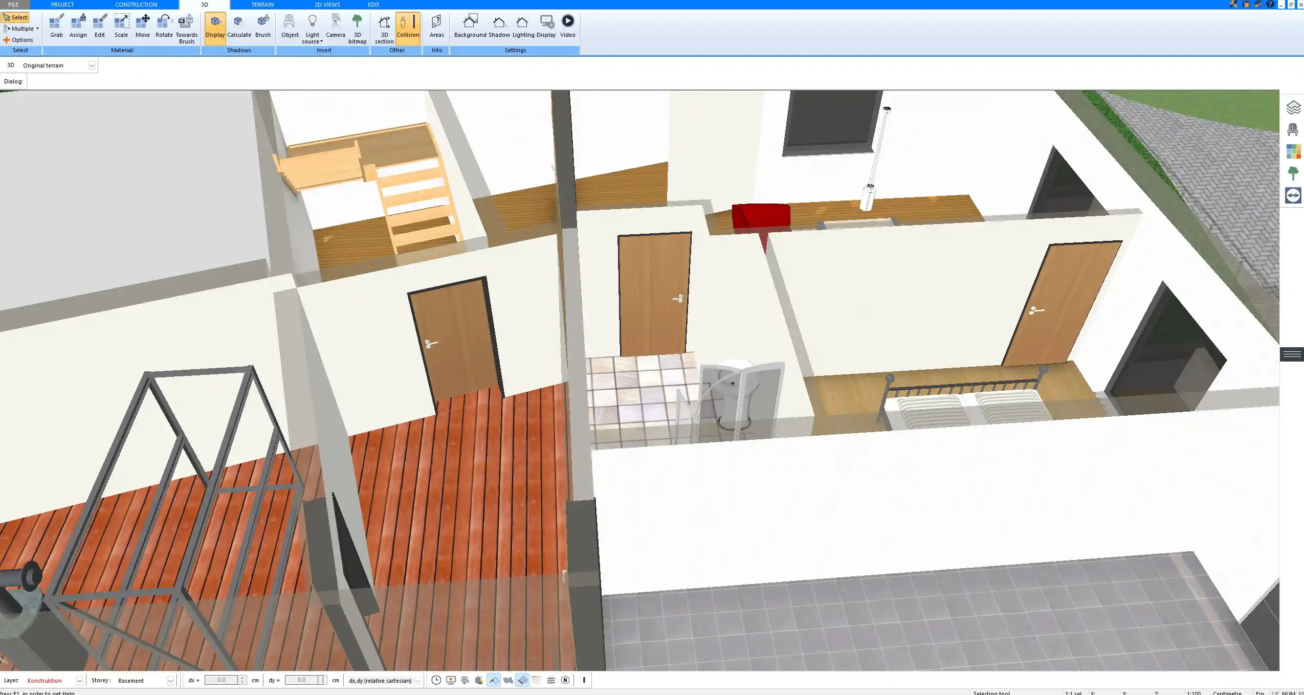The image size is (1304, 695).
Task: Toggle the camera view button in bottom bar
Action: pyautogui.click(x=465, y=680)
